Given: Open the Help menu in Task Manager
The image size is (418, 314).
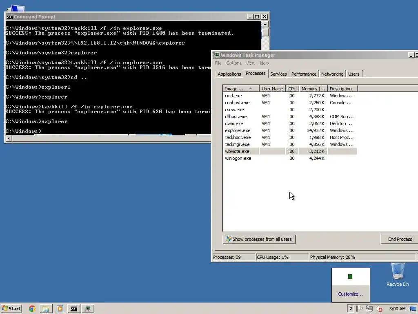Looking at the screenshot, I should coord(264,63).
